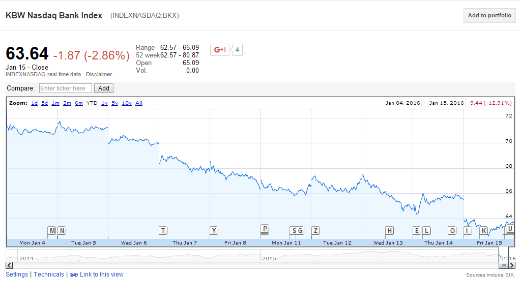
Task: Click the Mon Jan 4 axis label
Action: pos(32,242)
